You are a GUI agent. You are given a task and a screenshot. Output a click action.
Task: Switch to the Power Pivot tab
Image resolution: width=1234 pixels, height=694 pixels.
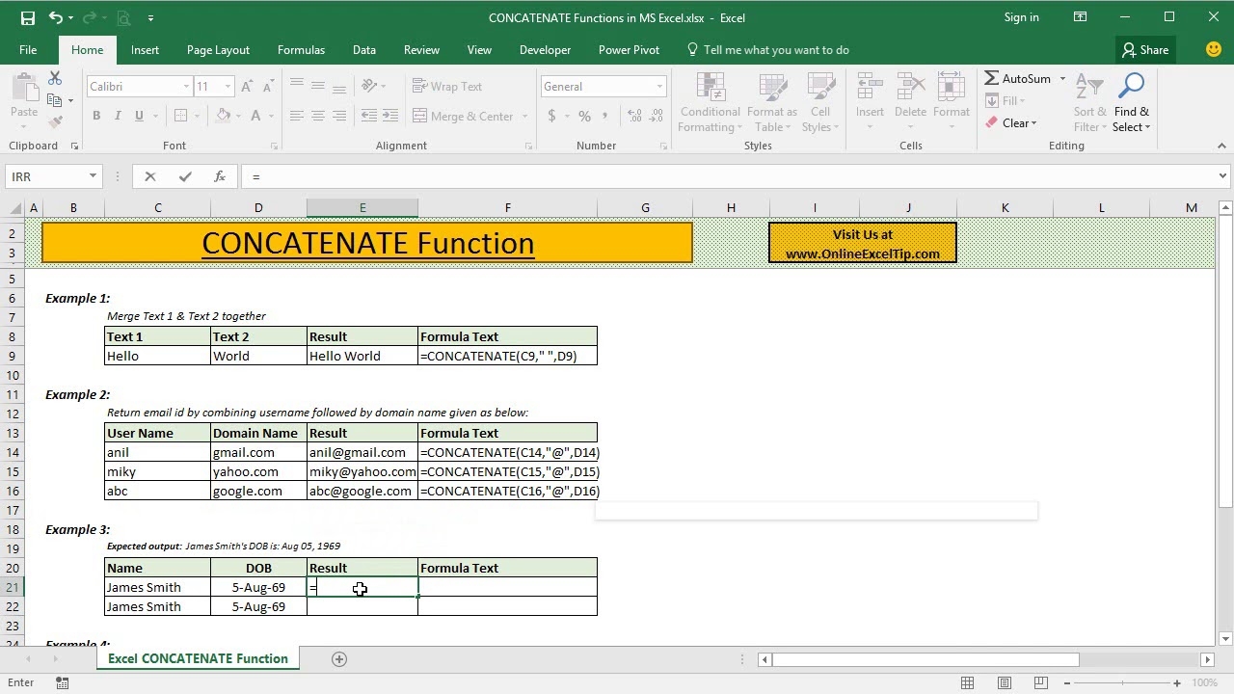[x=629, y=50]
